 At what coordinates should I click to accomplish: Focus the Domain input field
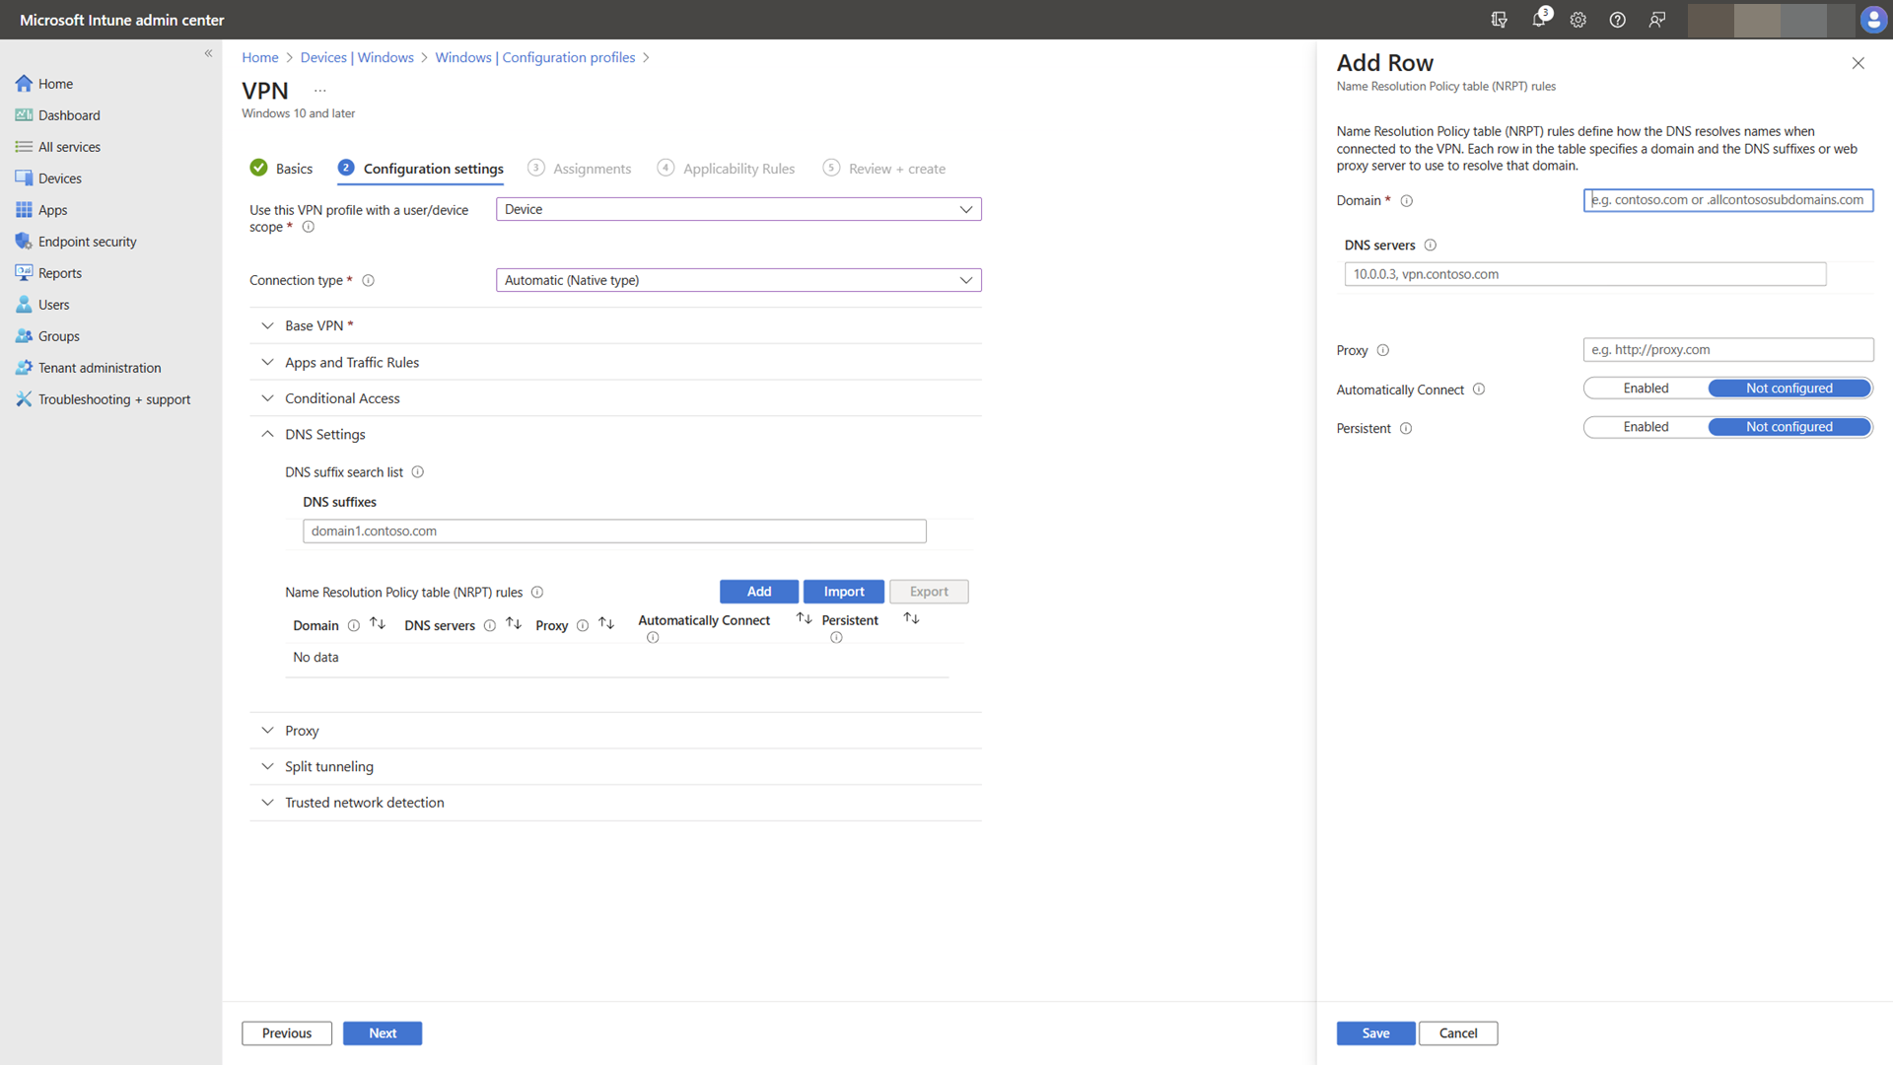pos(1727,200)
